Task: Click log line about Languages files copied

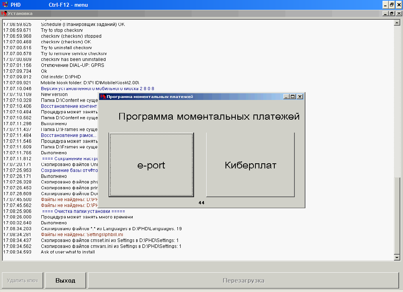Action: [x=111, y=229]
